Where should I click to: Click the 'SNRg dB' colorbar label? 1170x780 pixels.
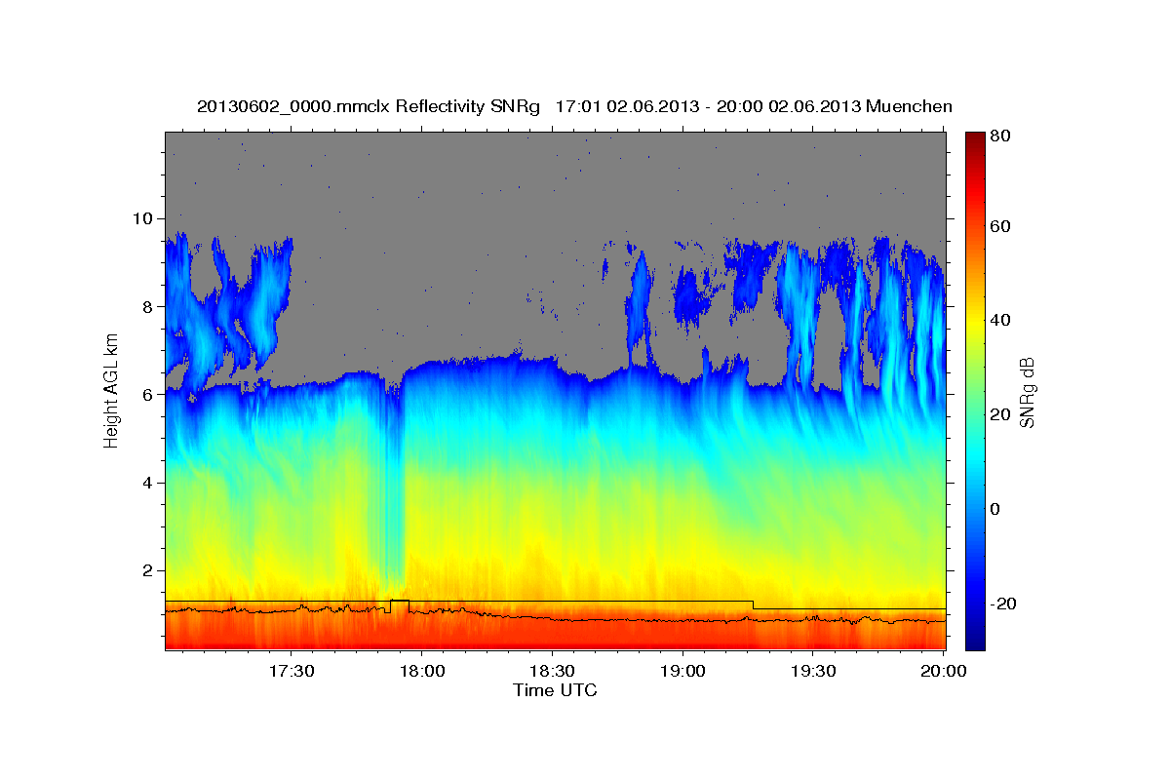tap(1026, 393)
